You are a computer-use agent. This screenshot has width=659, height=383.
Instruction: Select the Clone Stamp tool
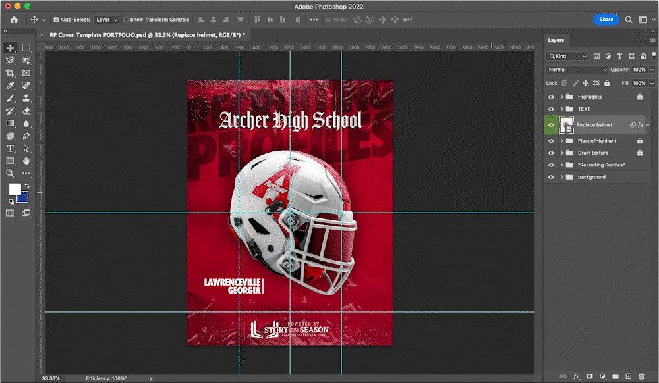pos(26,98)
